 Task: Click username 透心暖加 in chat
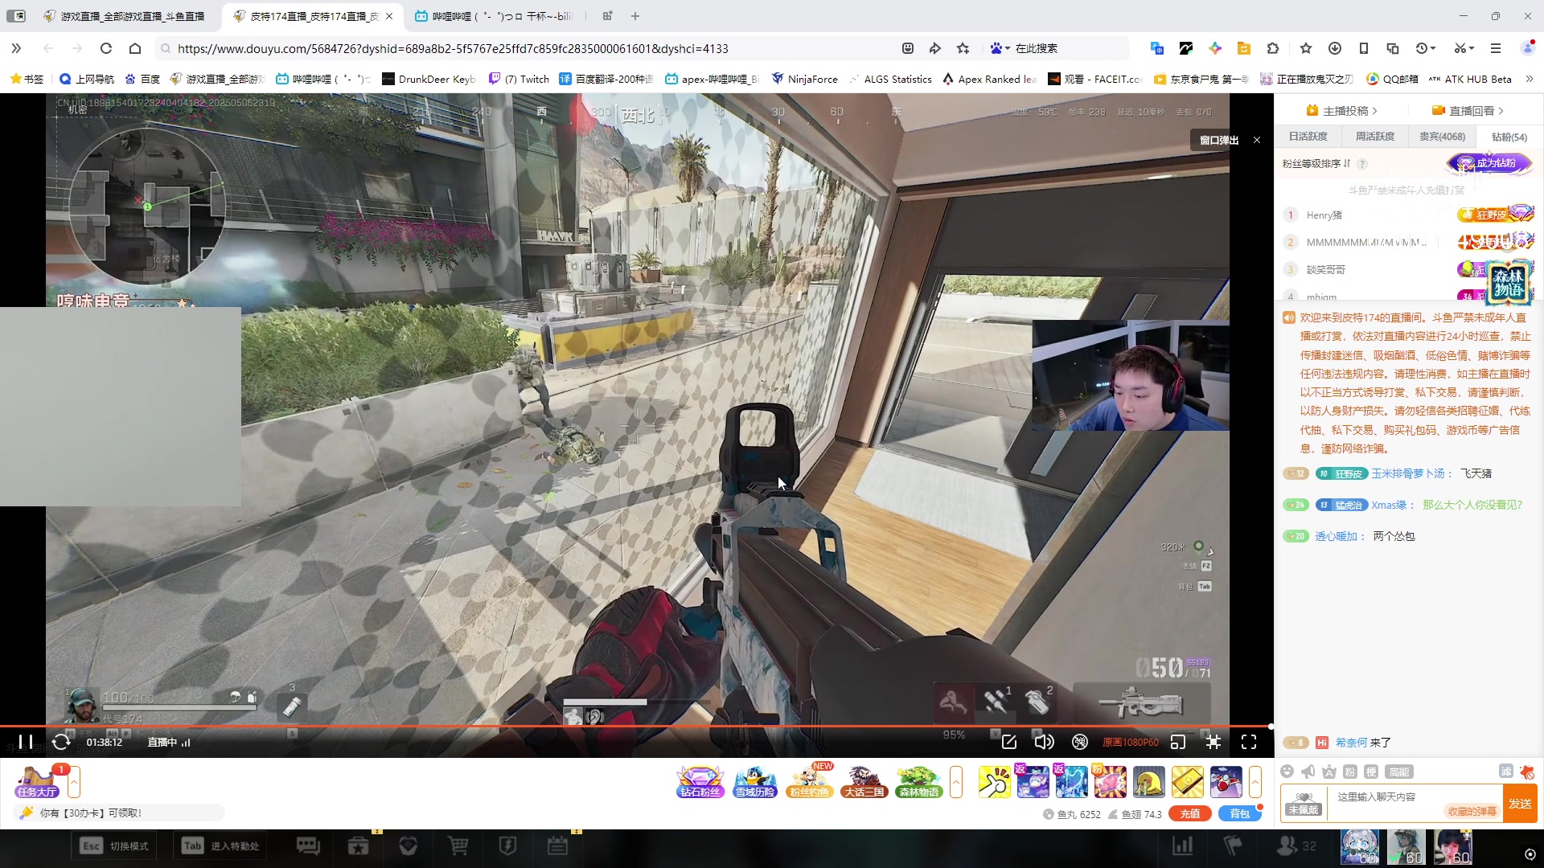tap(1336, 536)
